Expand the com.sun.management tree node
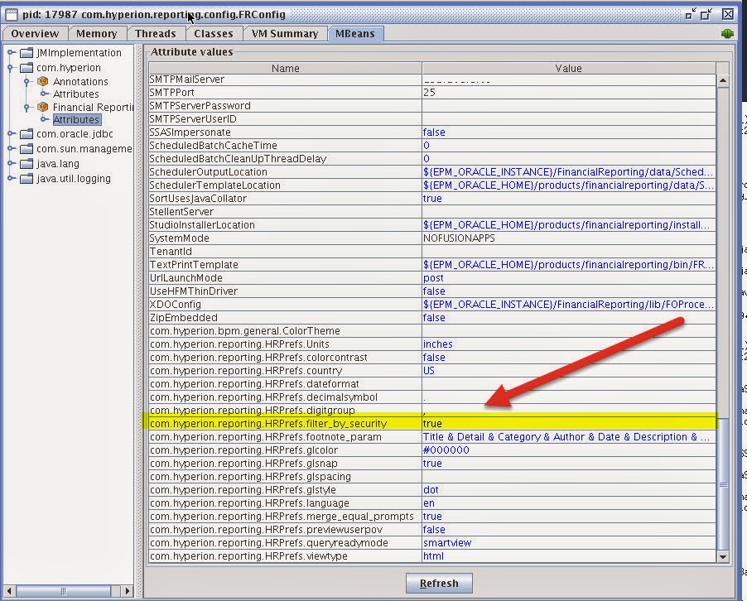747x601 pixels. coord(11,148)
